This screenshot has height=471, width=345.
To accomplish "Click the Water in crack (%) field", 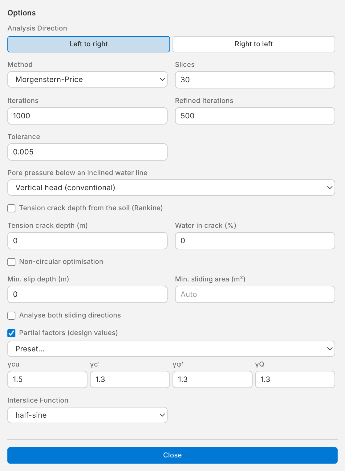I will coord(255,241).
